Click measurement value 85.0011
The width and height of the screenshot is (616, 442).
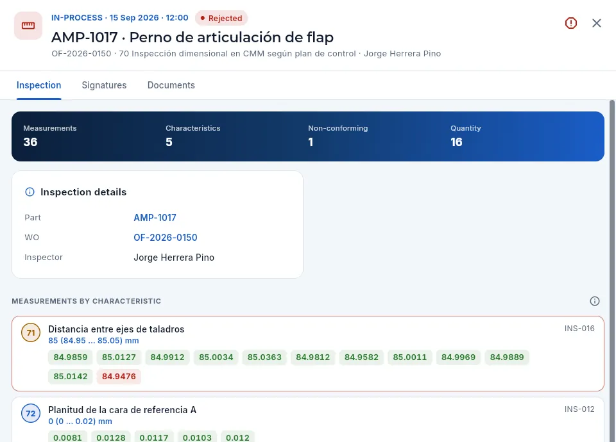tap(410, 357)
